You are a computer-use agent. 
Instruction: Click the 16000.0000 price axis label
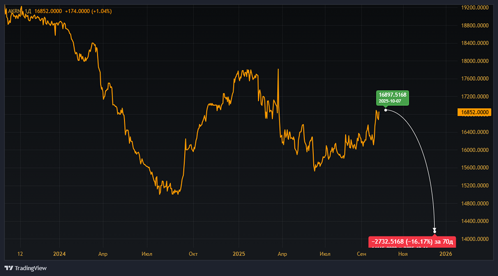[x=475, y=150]
